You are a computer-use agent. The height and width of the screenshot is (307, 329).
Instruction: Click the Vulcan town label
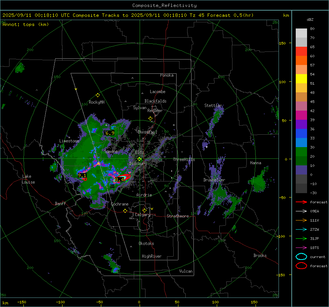[186, 271]
